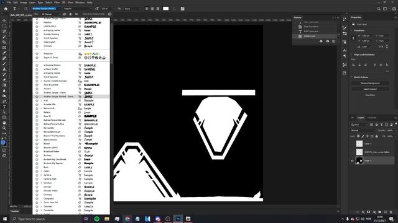Create a new group folder in Layers panel
This screenshot has height=223, width=398.
point(380,212)
